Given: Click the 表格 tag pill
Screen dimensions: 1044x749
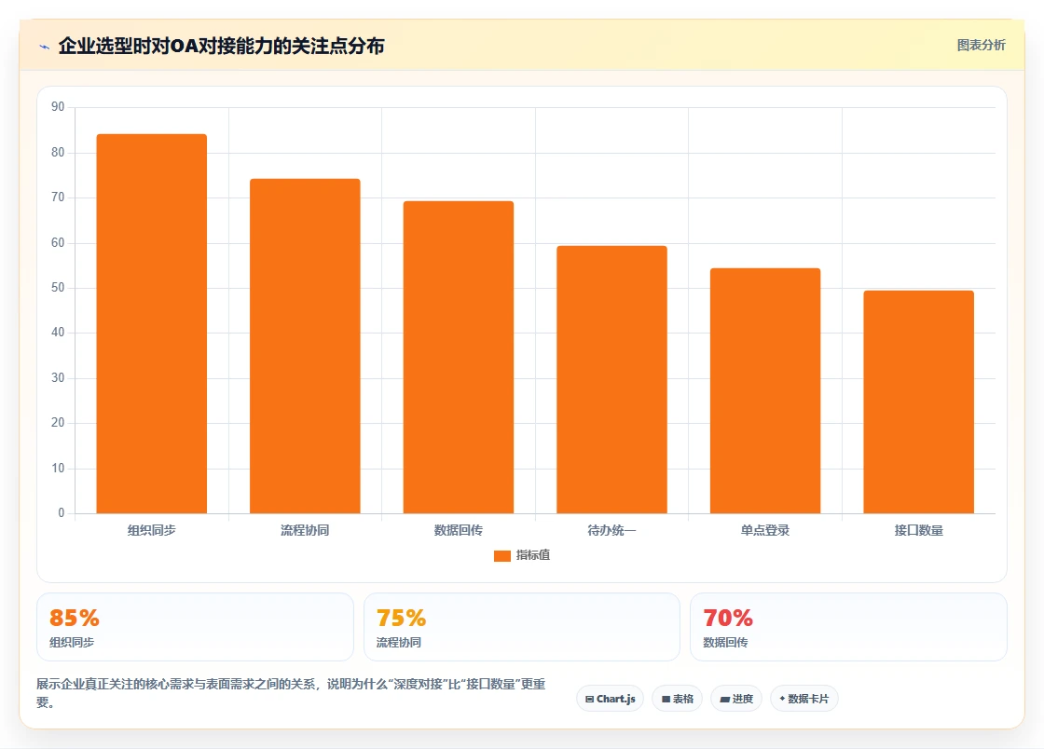Looking at the screenshot, I should (x=677, y=699).
